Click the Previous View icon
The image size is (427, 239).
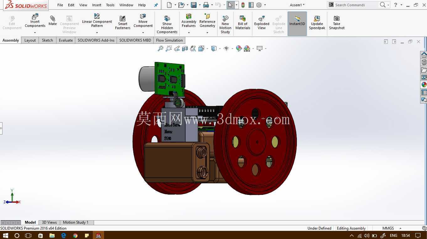pyautogui.click(x=177, y=48)
